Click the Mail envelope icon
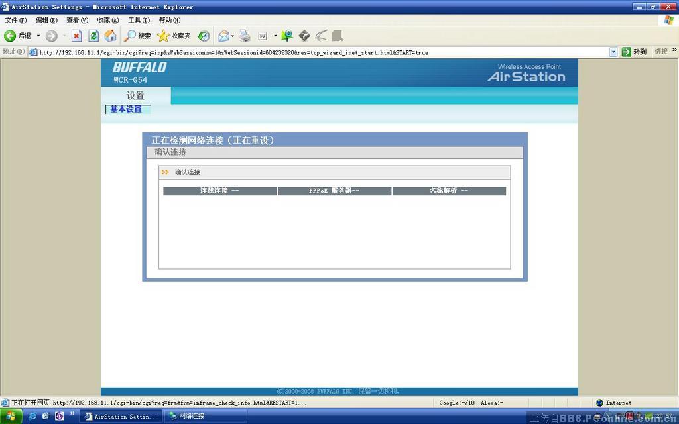Viewport: 679px width, 424px height. [223, 36]
